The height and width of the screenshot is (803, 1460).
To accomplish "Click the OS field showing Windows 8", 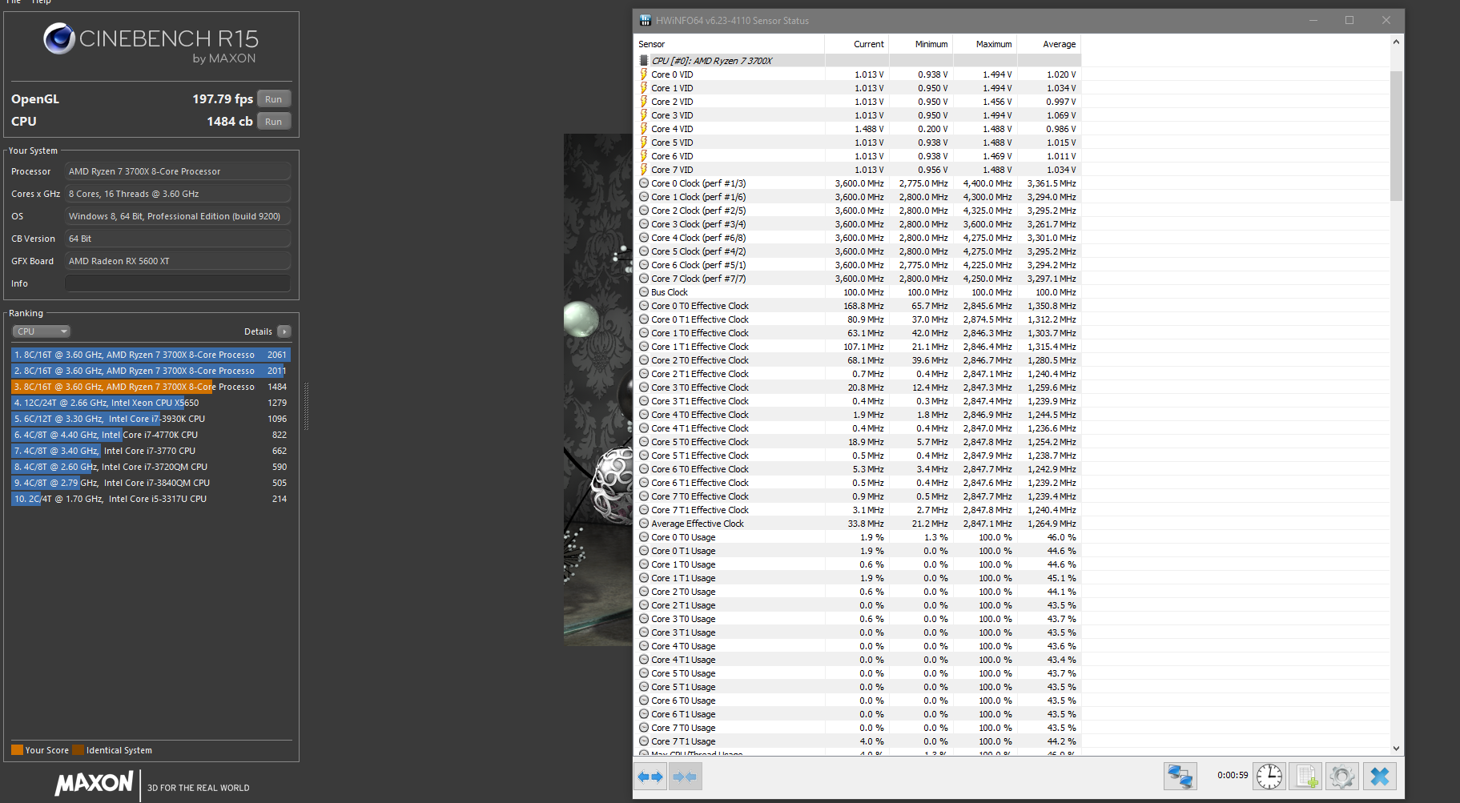I will 178,216.
